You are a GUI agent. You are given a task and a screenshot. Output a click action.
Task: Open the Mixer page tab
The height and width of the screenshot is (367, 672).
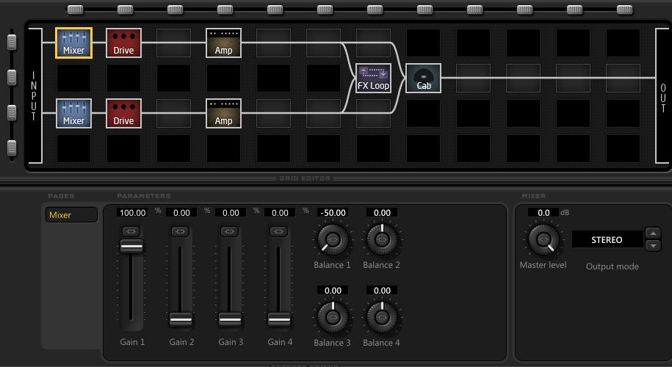71,215
